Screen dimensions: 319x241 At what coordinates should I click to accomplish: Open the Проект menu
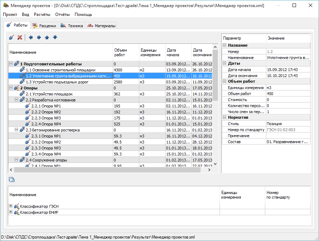coord(10,14)
